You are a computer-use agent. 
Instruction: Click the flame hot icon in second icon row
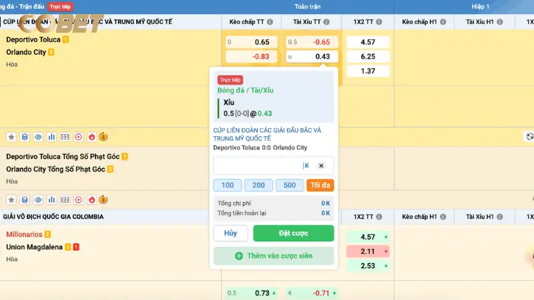(x=91, y=199)
